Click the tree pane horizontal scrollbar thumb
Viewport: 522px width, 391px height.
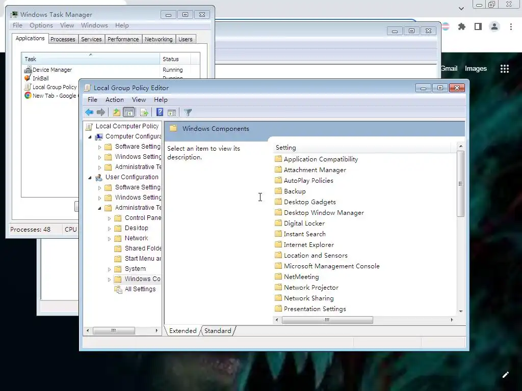(x=114, y=330)
